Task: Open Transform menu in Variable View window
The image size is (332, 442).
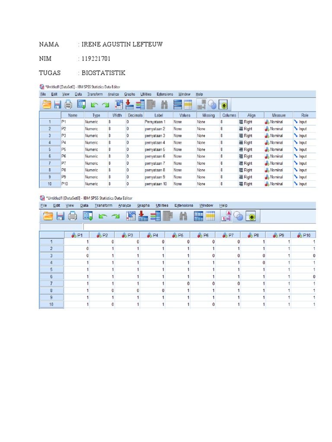Action: 95,94
